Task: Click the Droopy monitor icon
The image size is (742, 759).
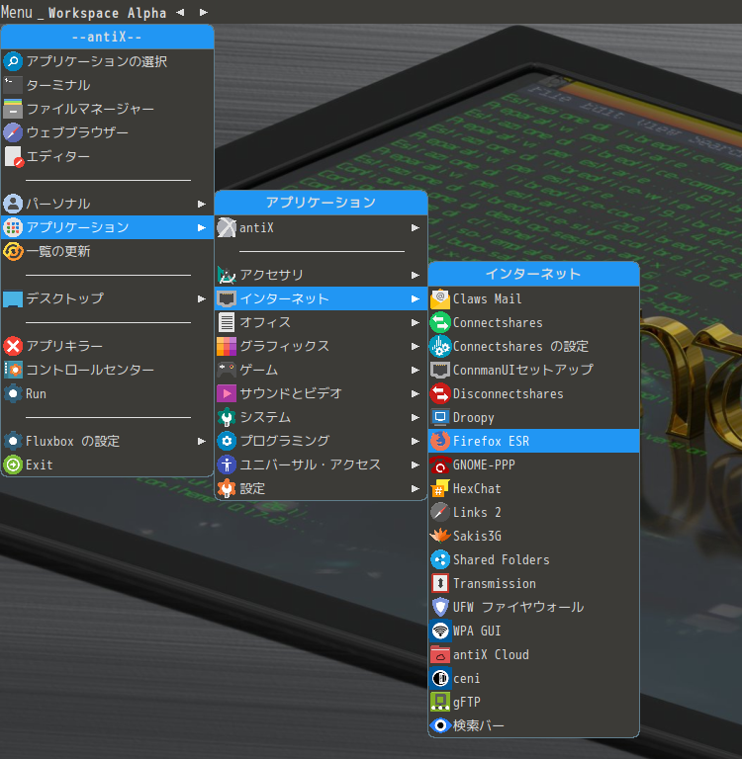Action: (x=440, y=417)
